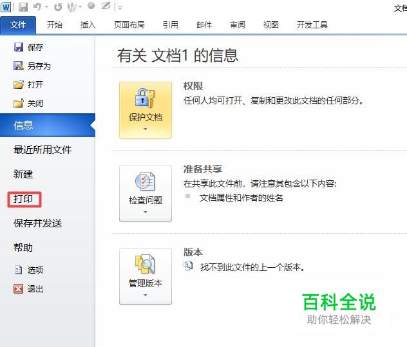Click 保存 in the File menu

pos(35,47)
